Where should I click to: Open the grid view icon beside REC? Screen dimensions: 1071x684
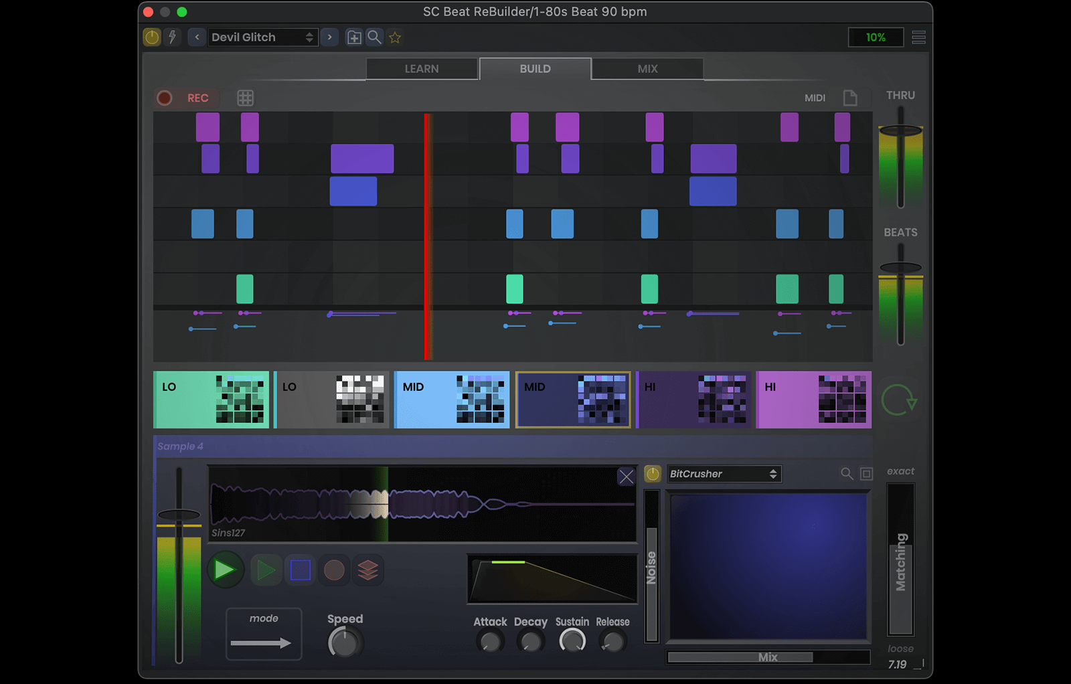[x=245, y=98]
